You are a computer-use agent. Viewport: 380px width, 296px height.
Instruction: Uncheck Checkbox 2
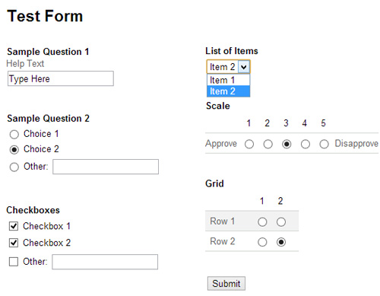click(x=14, y=243)
